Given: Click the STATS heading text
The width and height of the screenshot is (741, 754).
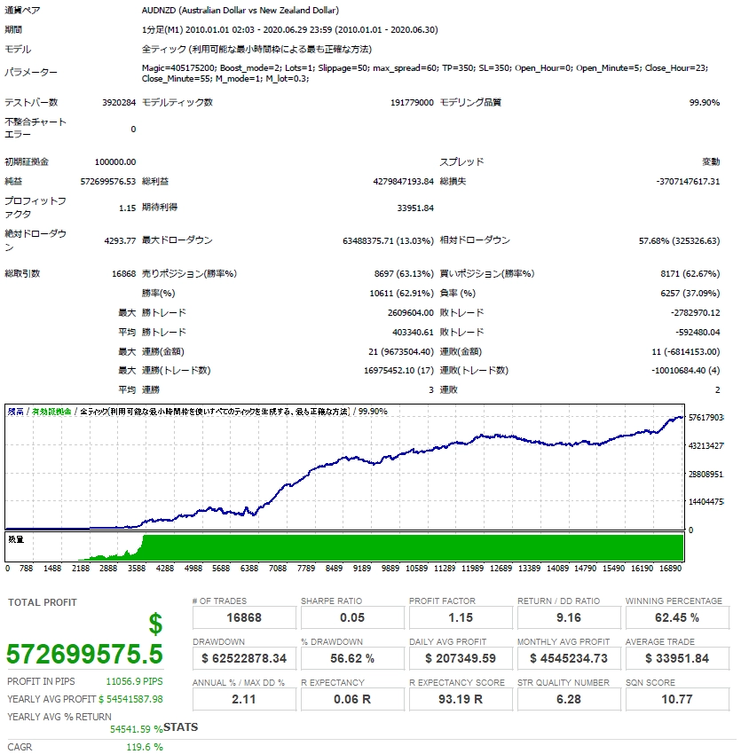Looking at the screenshot, I should click(180, 727).
